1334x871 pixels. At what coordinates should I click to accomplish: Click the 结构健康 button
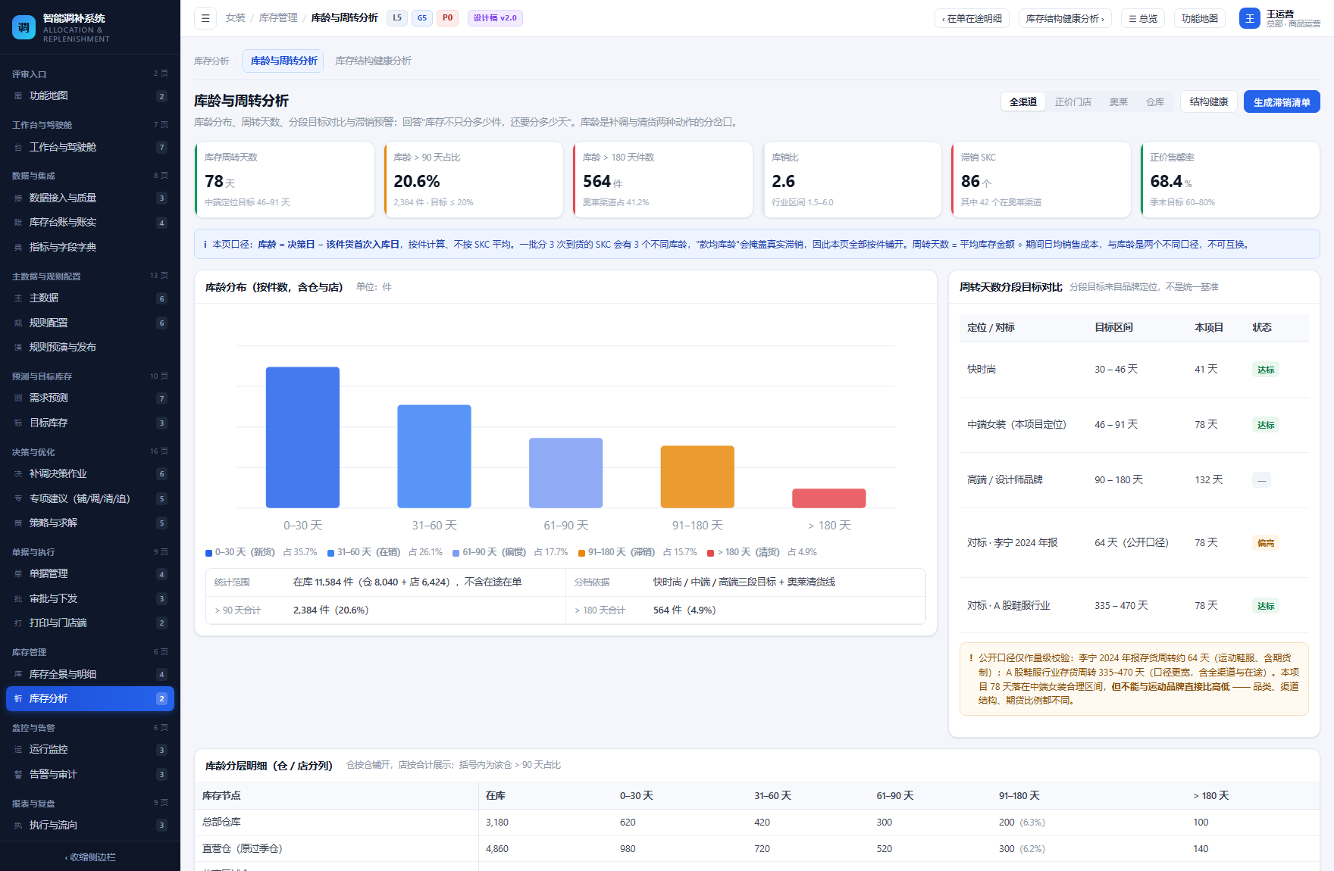[1208, 102]
